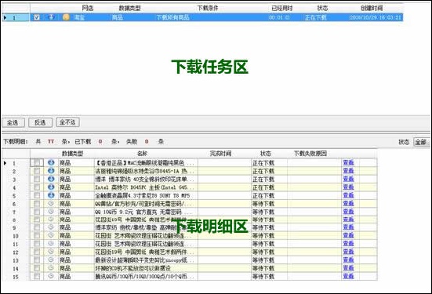Click the blue download icon in row 3
The image size is (432, 294).
pyautogui.click(x=51, y=179)
